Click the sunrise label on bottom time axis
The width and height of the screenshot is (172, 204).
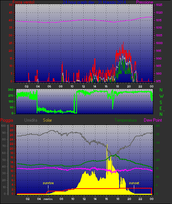point(48,199)
